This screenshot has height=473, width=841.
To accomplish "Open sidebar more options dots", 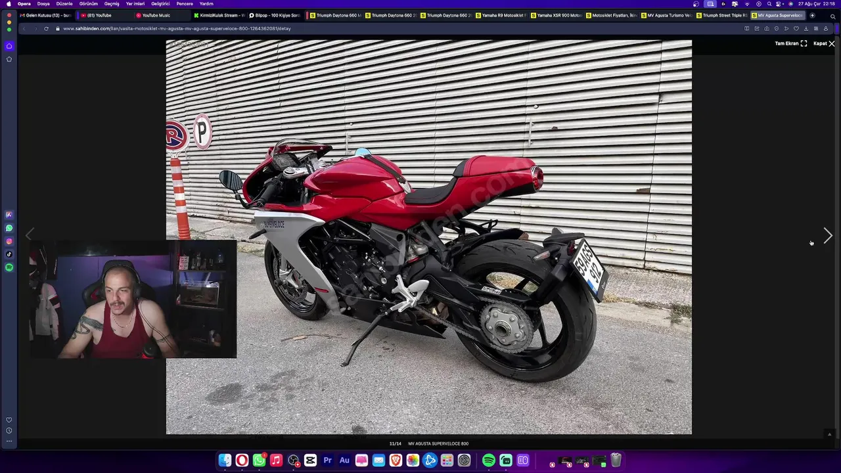I will tap(9, 441).
